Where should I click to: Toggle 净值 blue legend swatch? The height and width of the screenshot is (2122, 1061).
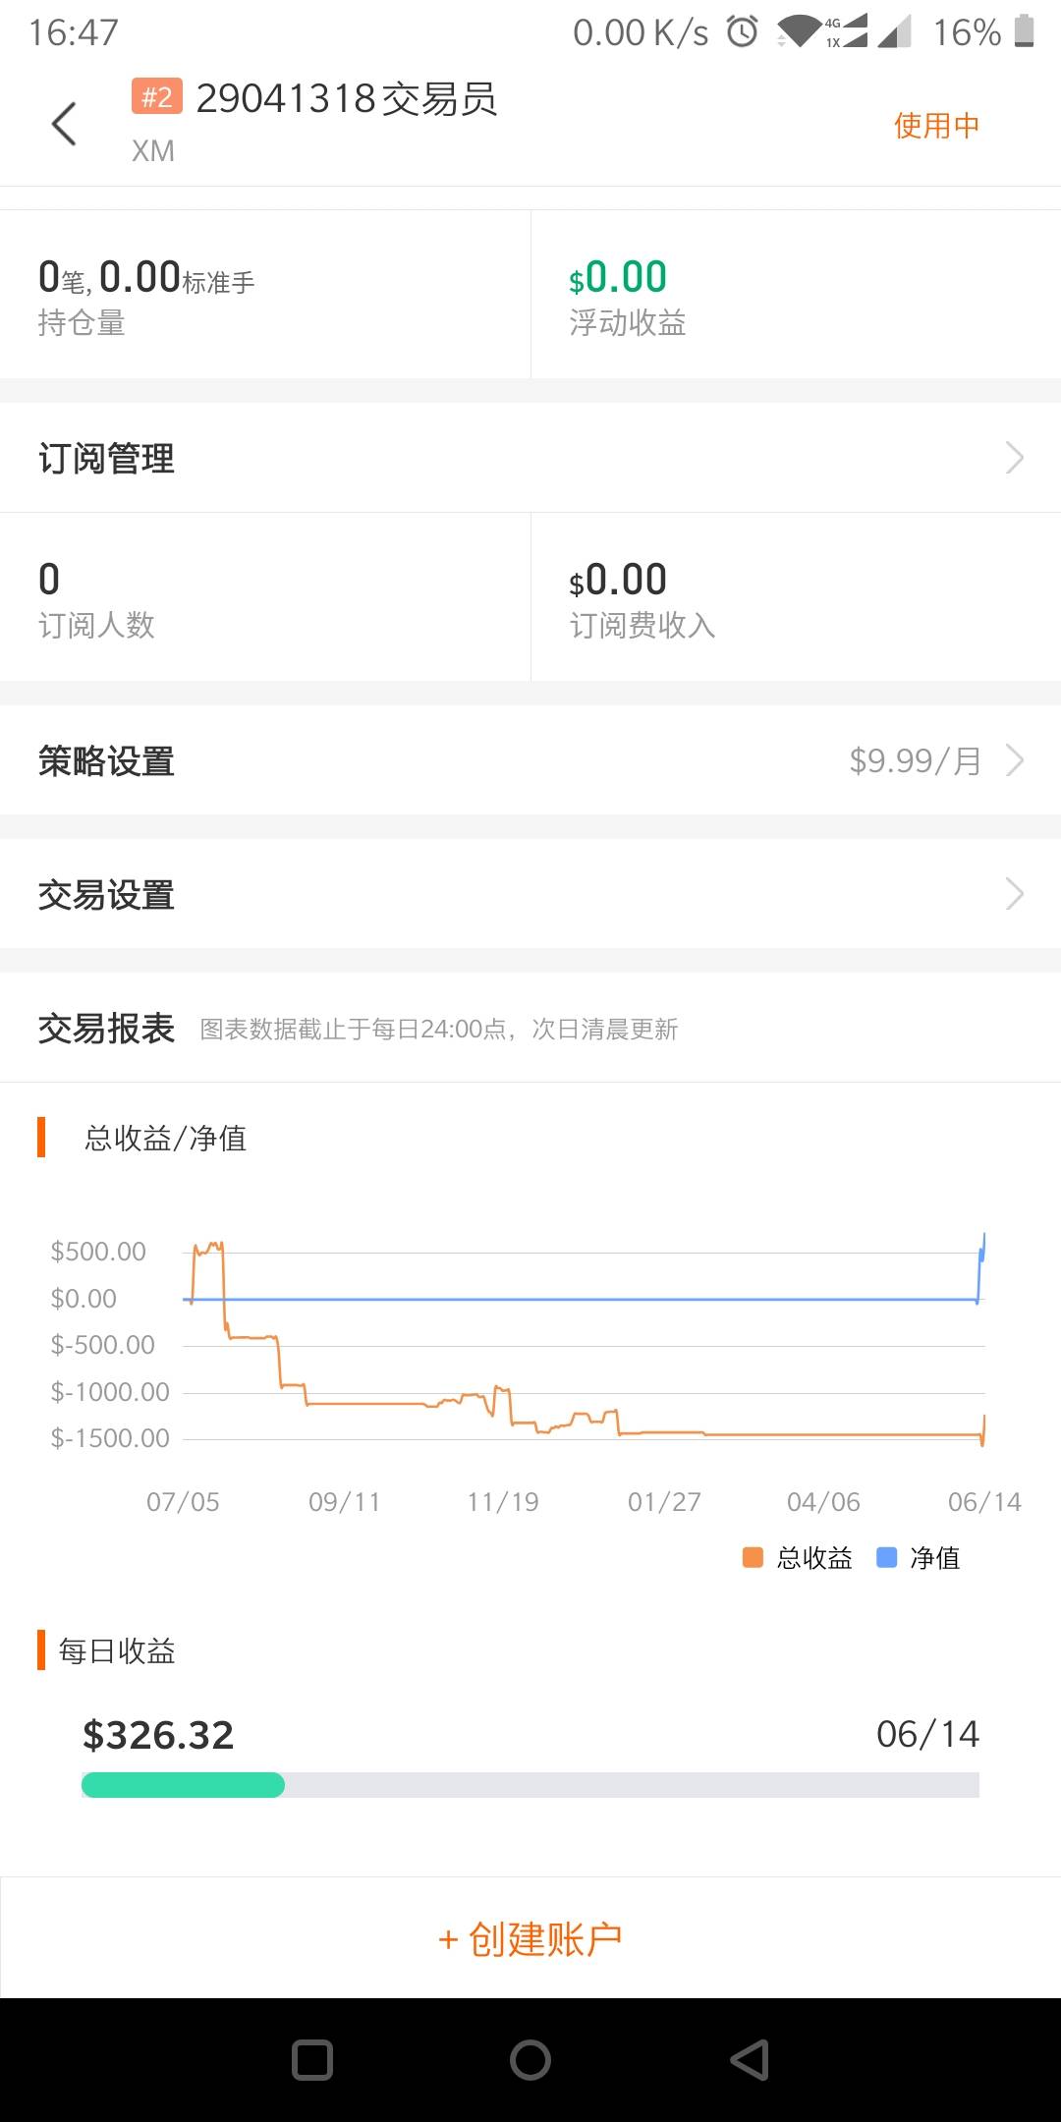(x=886, y=1557)
